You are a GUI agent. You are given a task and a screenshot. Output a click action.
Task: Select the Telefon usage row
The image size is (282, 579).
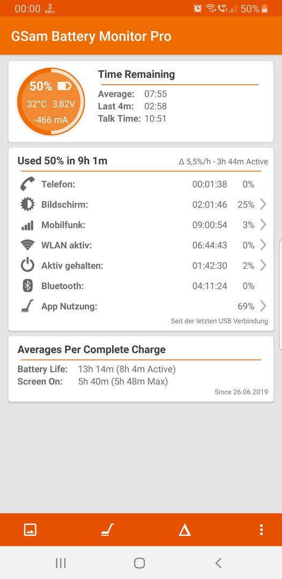(x=141, y=184)
